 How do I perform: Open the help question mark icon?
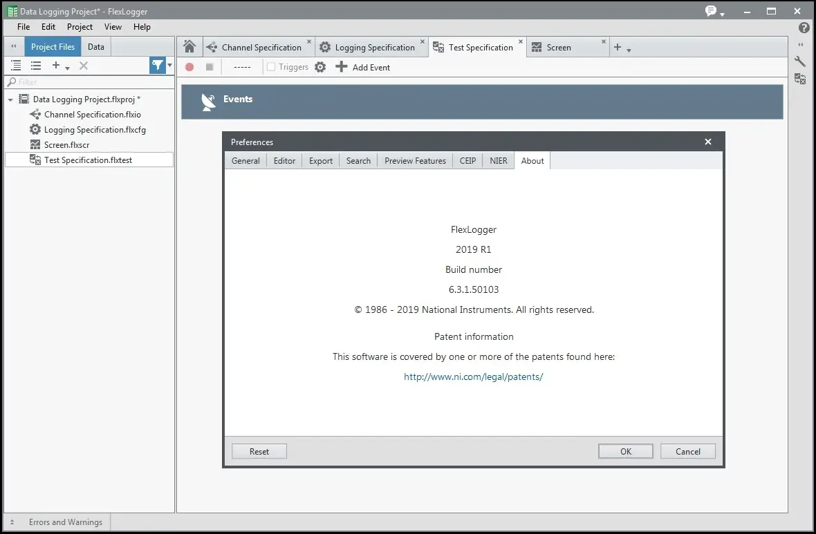[x=804, y=28]
